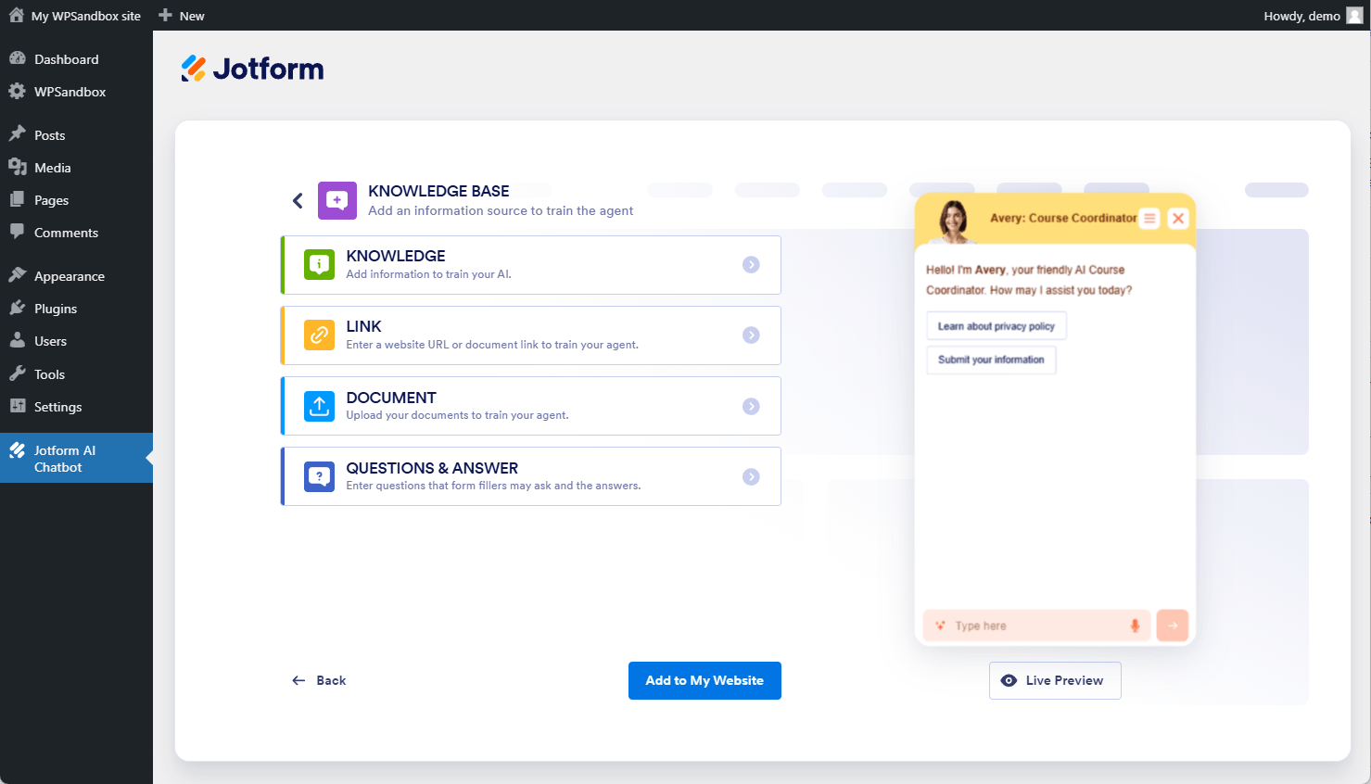The image size is (1371, 784).
Task: Click "Add an information source" subtitle
Action: (x=501, y=210)
